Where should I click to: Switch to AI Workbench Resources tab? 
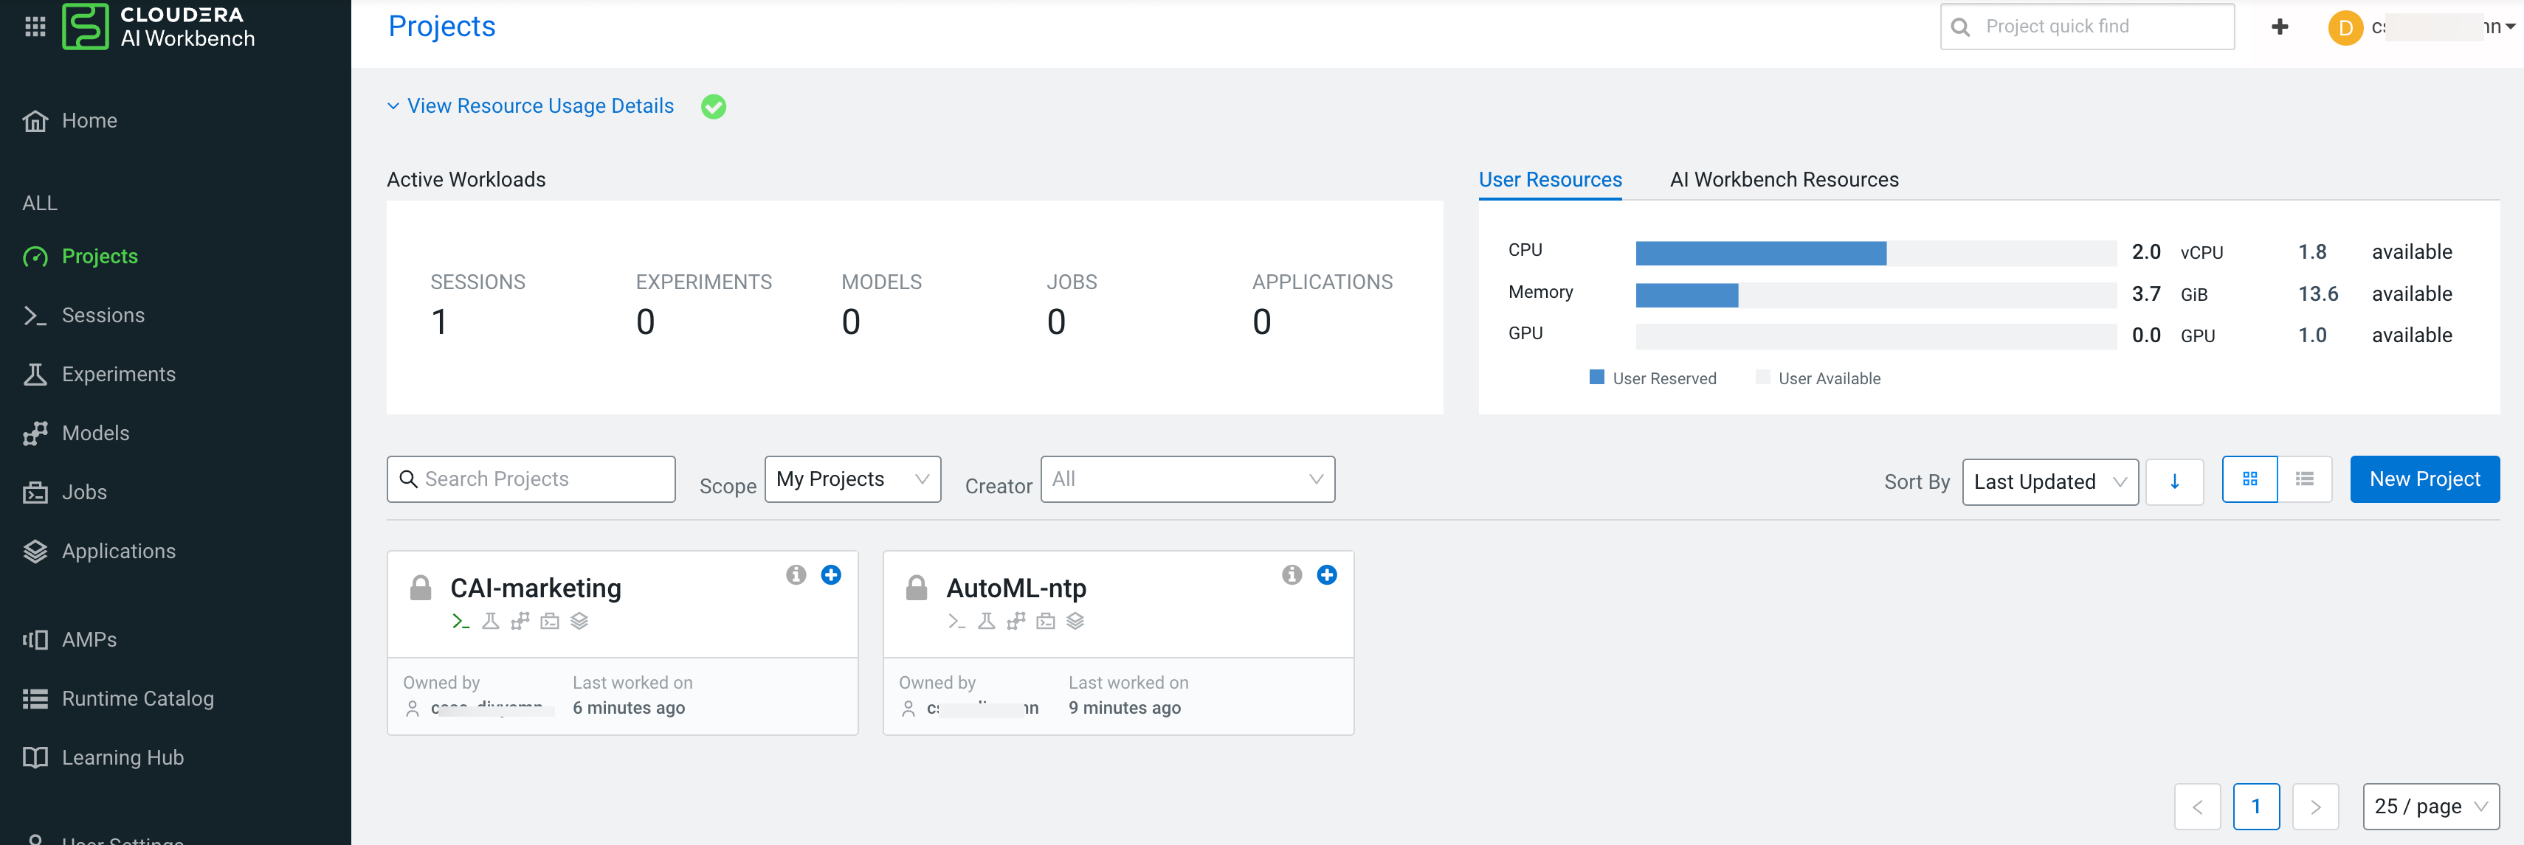pyautogui.click(x=1783, y=180)
